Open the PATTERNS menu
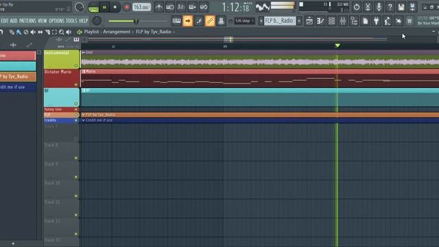The width and height of the screenshot is (439, 247). 27,21
